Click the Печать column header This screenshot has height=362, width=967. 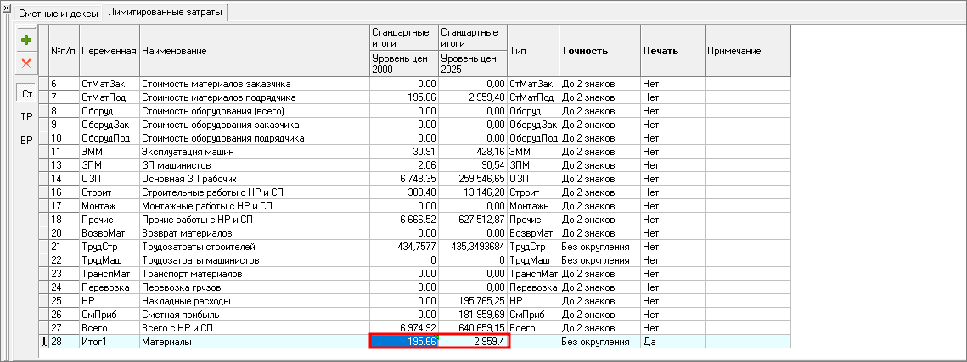[x=672, y=51]
